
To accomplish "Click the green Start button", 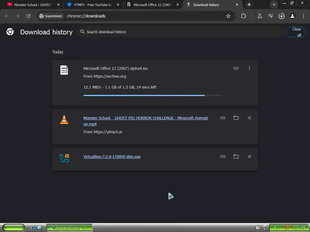I will 14,228.
